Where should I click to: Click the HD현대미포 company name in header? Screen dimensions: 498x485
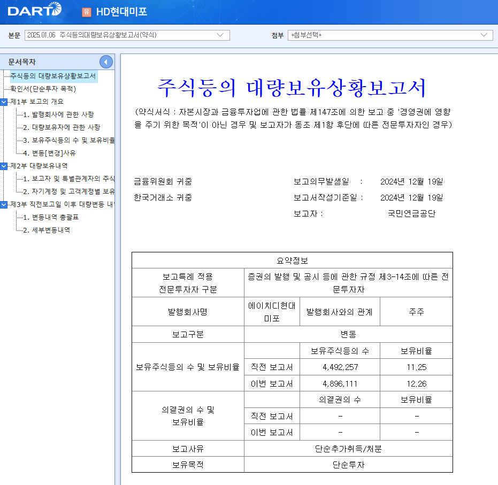(x=121, y=12)
